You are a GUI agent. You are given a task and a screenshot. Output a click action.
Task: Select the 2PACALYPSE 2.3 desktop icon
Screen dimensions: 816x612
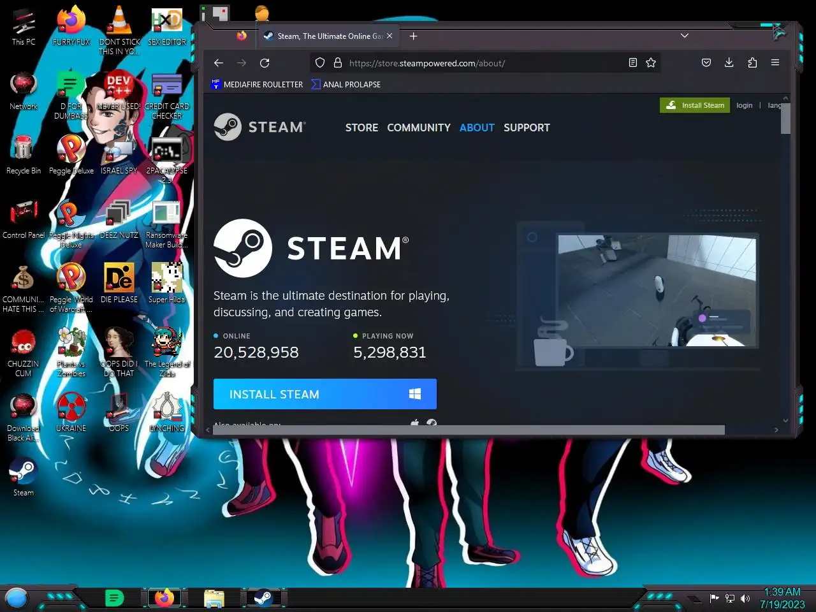coord(167,160)
